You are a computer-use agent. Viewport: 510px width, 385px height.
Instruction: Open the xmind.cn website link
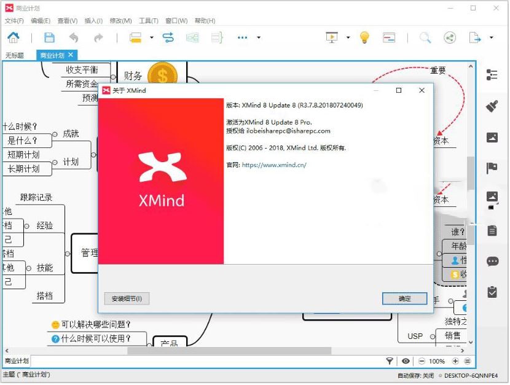pyautogui.click(x=274, y=165)
